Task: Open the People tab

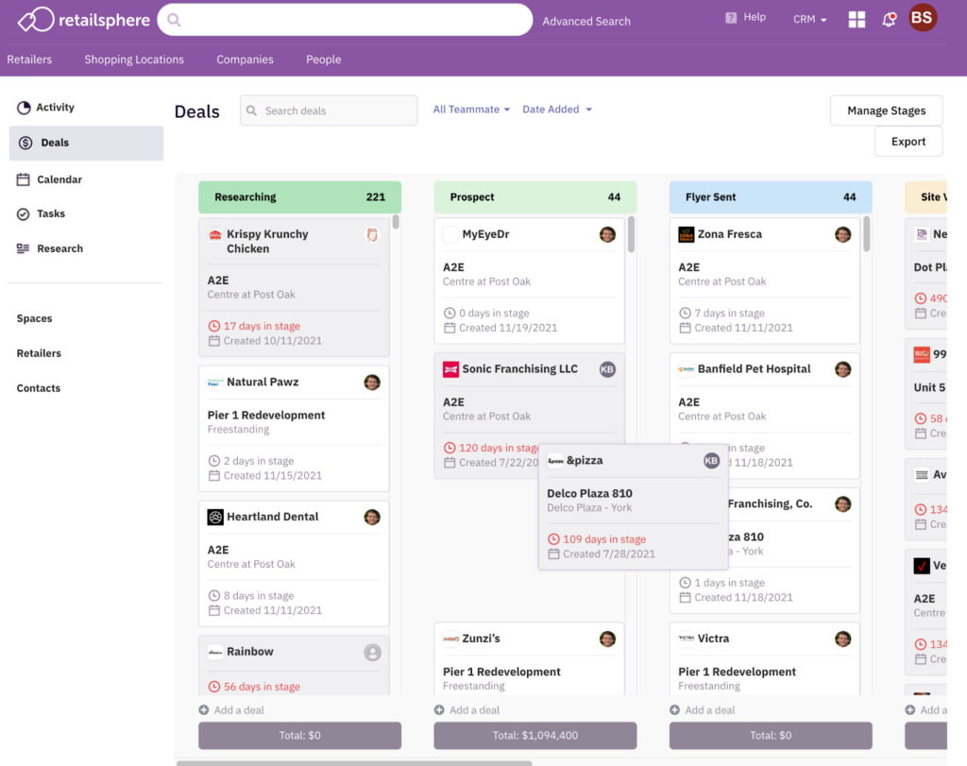Action: [324, 60]
